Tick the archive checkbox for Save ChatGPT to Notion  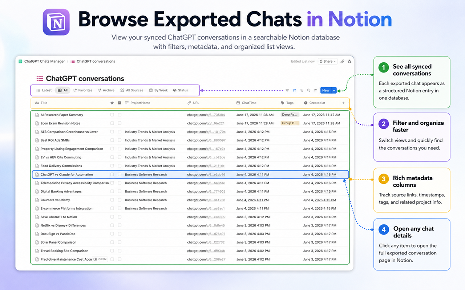tap(120, 217)
